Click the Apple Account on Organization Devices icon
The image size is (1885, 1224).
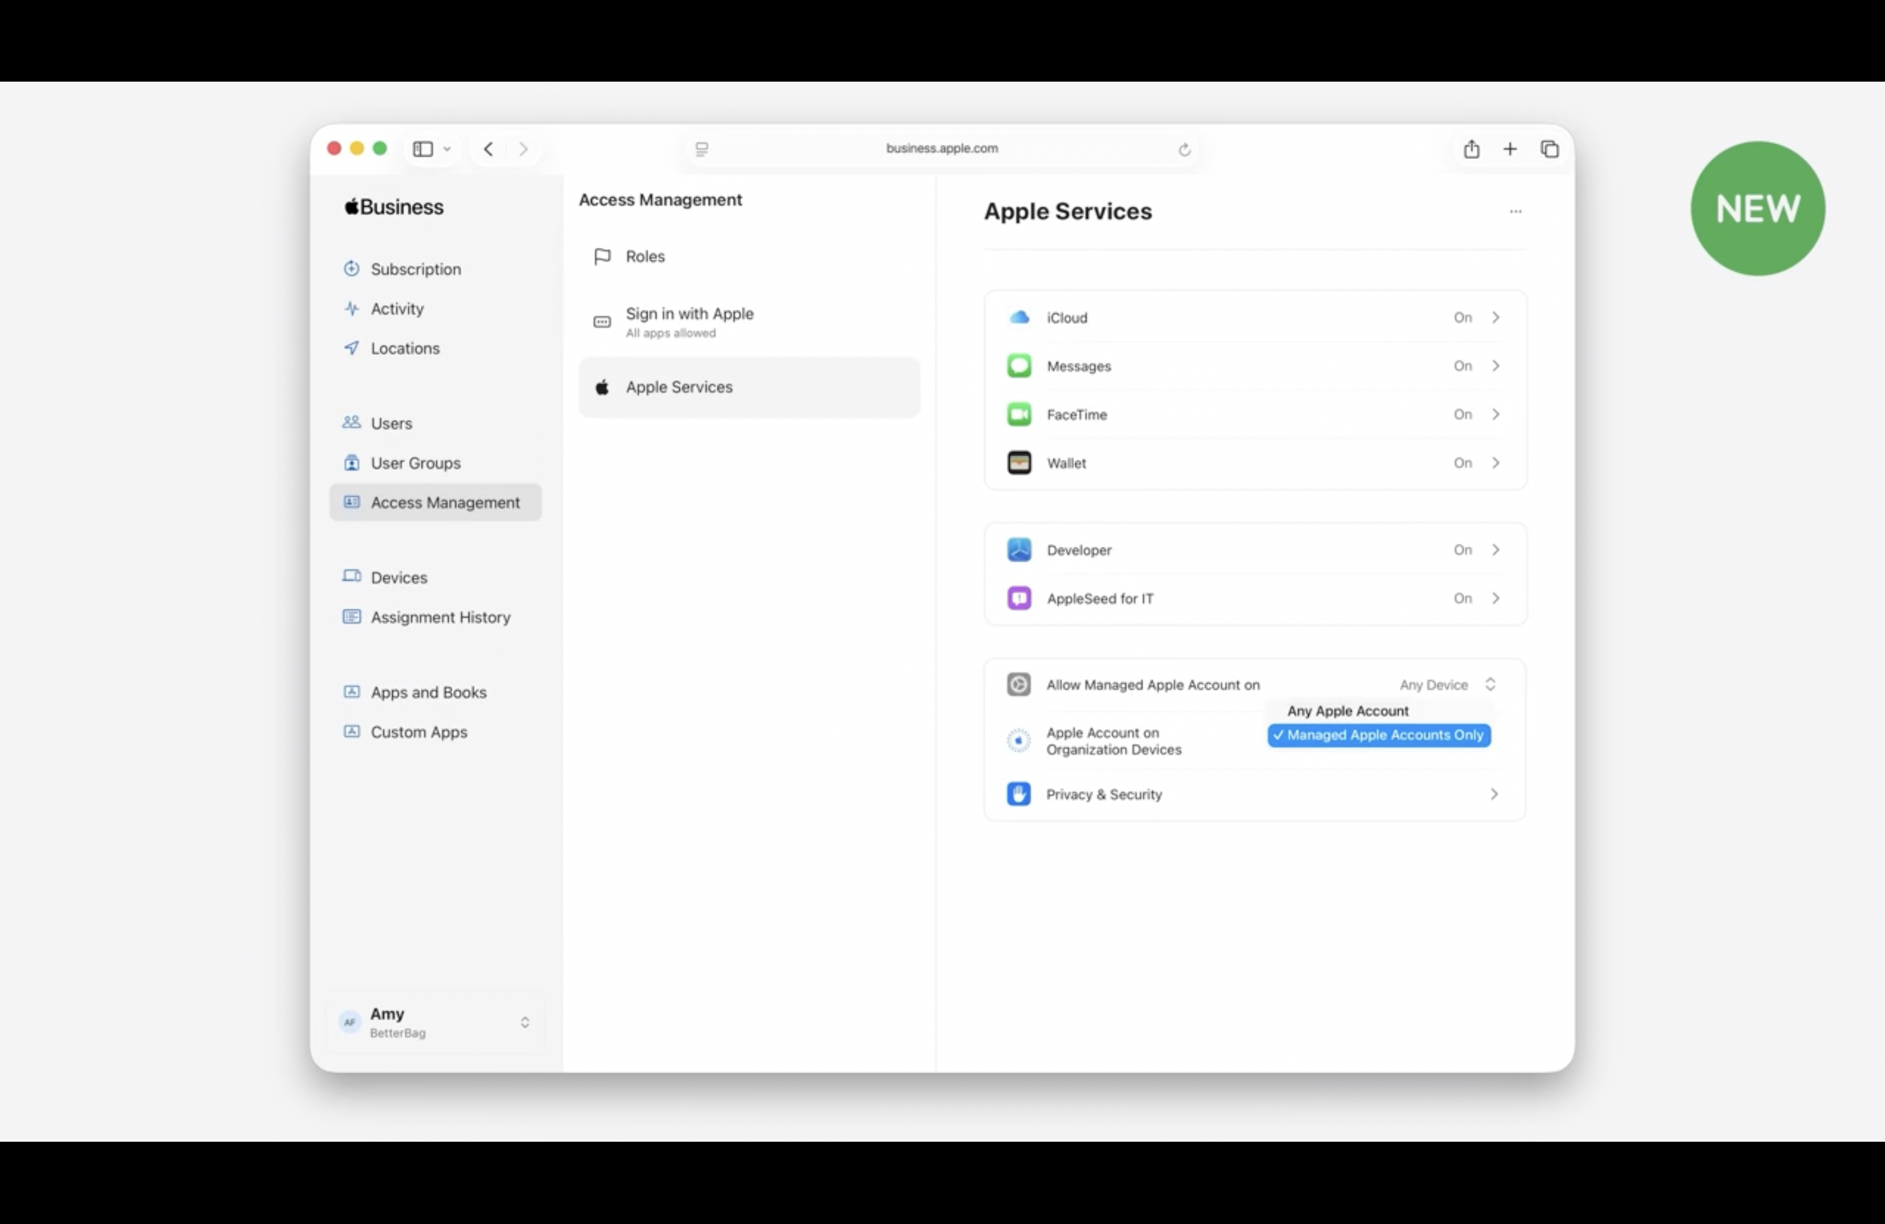tap(1019, 740)
